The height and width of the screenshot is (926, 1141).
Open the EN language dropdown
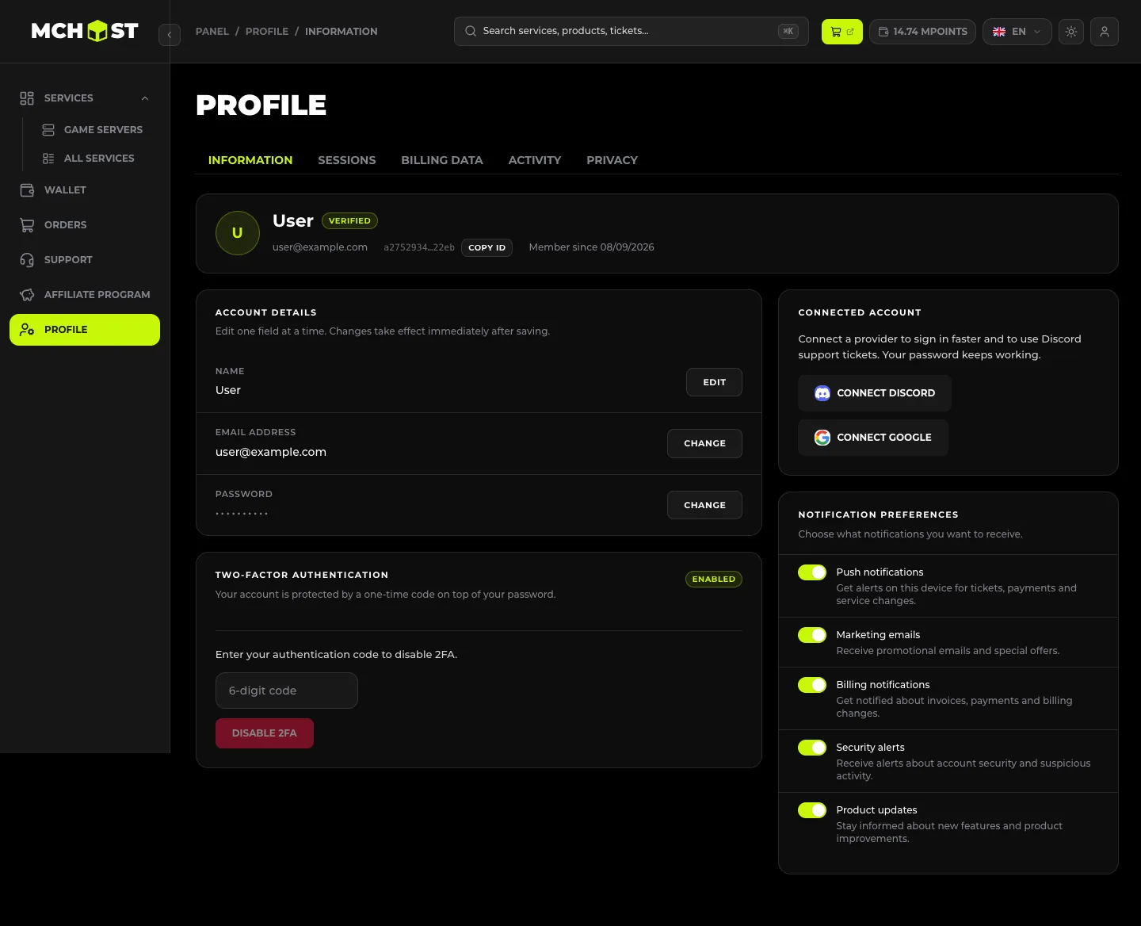(x=1017, y=32)
